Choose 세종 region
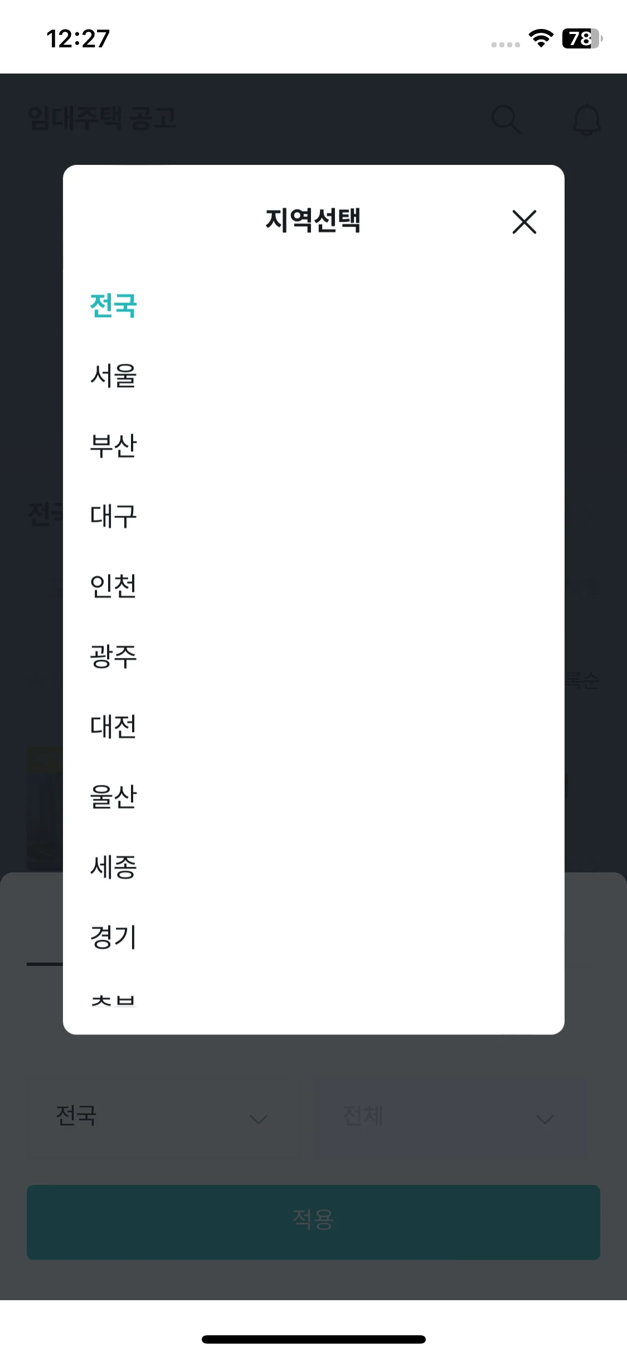 tap(113, 867)
